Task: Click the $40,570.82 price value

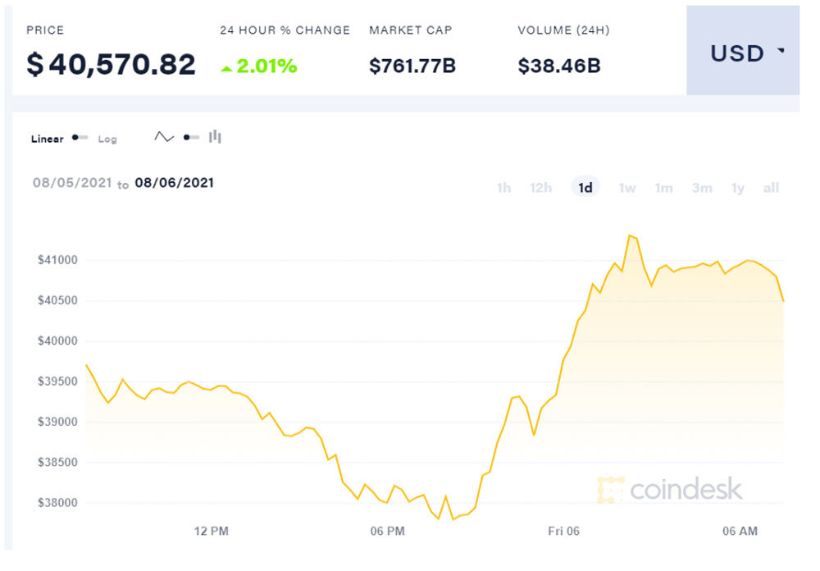Action: [x=112, y=64]
